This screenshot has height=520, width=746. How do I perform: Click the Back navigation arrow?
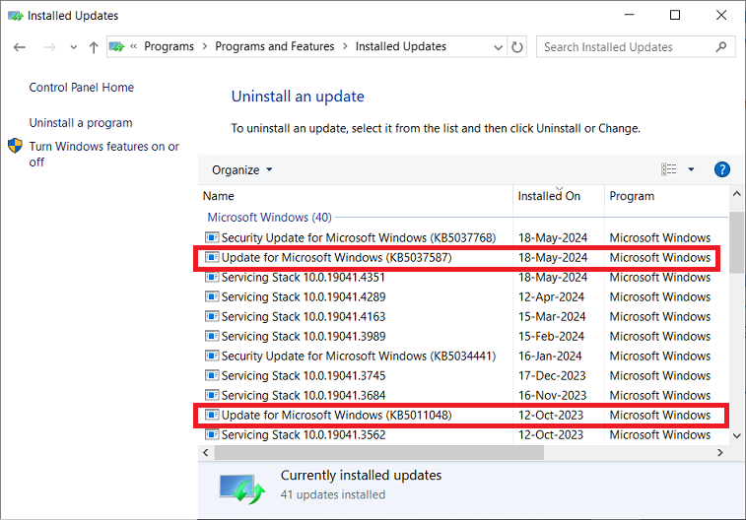(x=20, y=47)
